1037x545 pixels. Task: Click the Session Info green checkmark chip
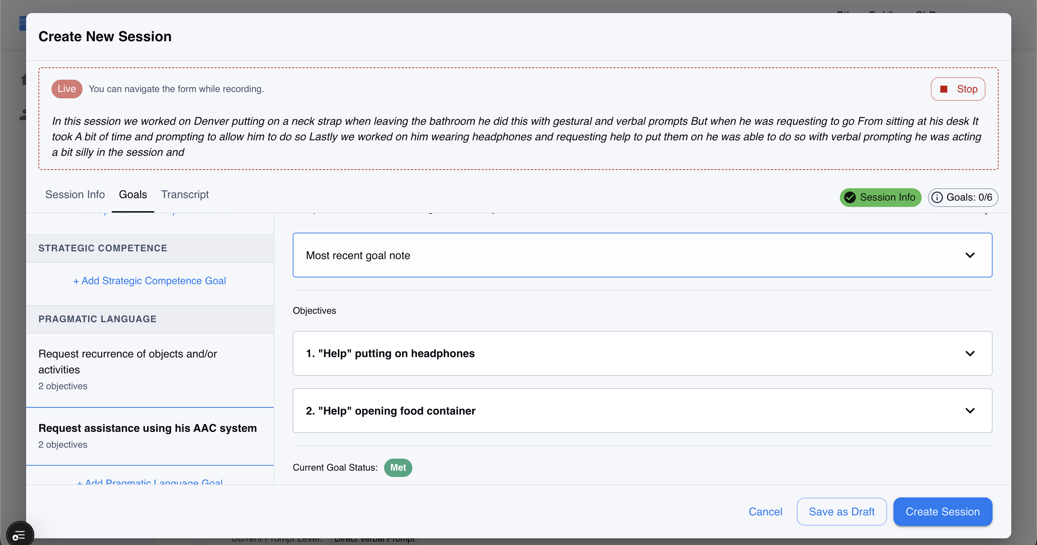(x=880, y=197)
